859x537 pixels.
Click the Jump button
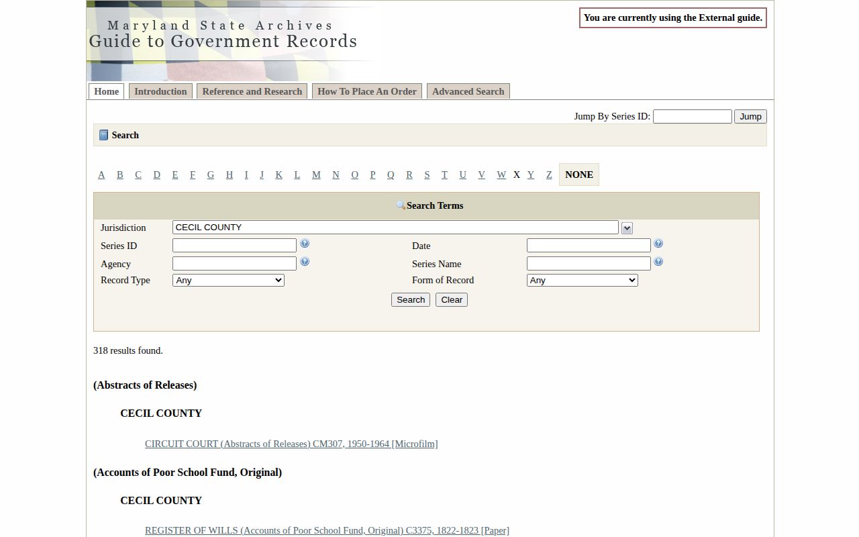pos(750,117)
